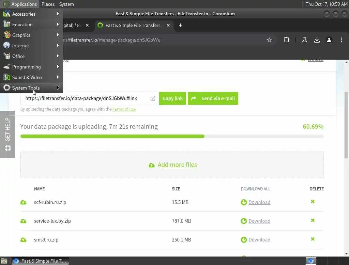The width and height of the screenshot is (349, 265).
Task: Expand arrow next to System Tools
Action: click(58, 88)
